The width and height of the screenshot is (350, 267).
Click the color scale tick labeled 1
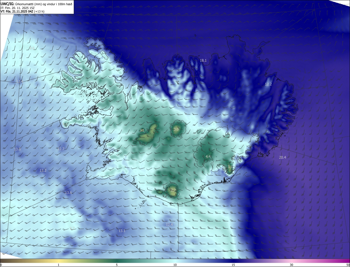tap(59, 265)
